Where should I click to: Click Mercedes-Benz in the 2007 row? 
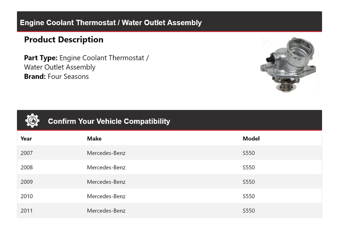pyautogui.click(x=106, y=153)
